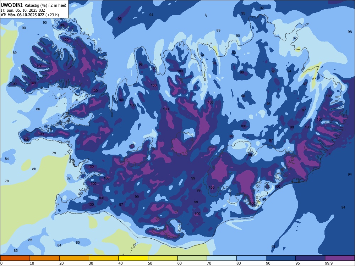Screen dimensions: 355x266
Task: Click the legend tick label '30'
Action: [x=91, y=263]
